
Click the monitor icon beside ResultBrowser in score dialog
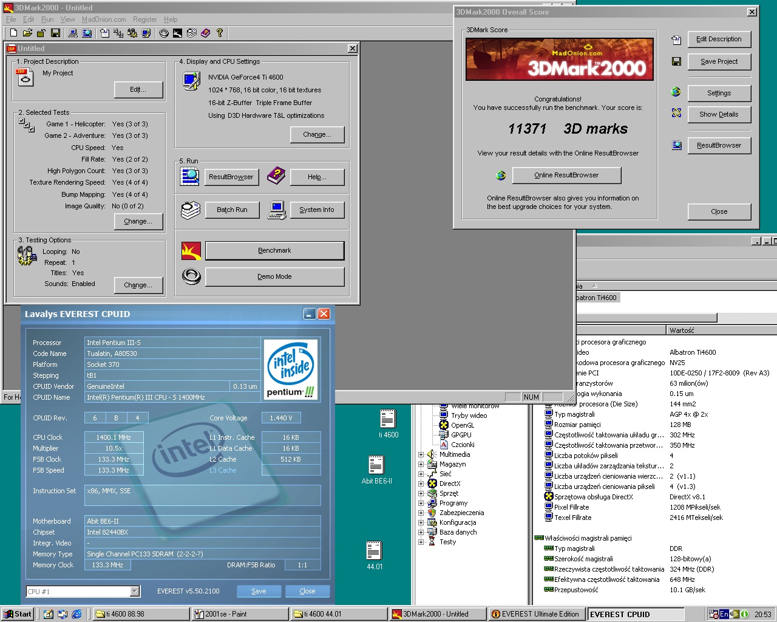click(676, 145)
